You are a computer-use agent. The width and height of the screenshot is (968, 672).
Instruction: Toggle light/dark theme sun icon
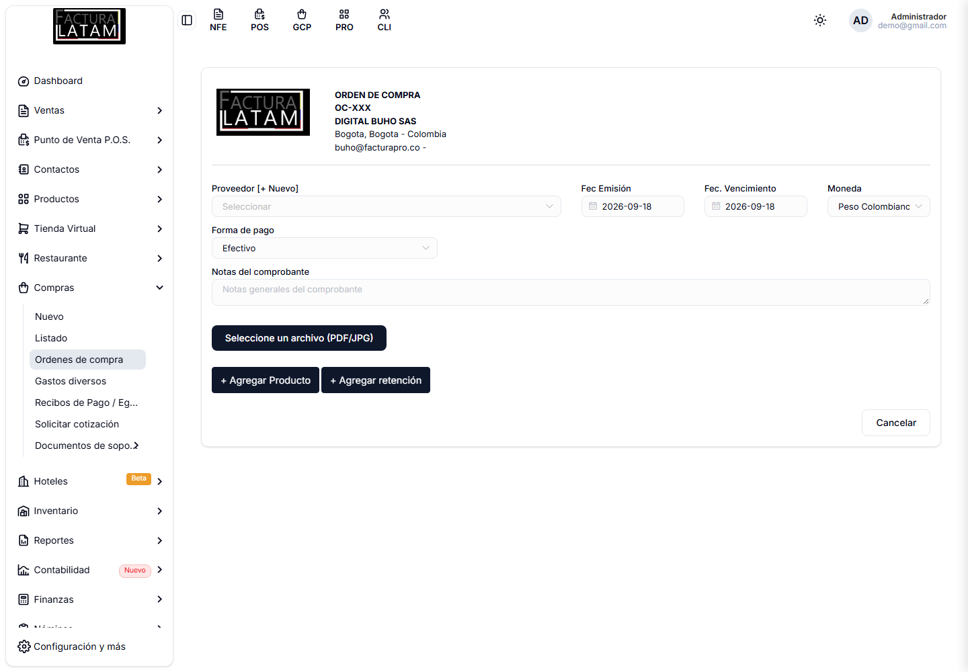(x=820, y=20)
